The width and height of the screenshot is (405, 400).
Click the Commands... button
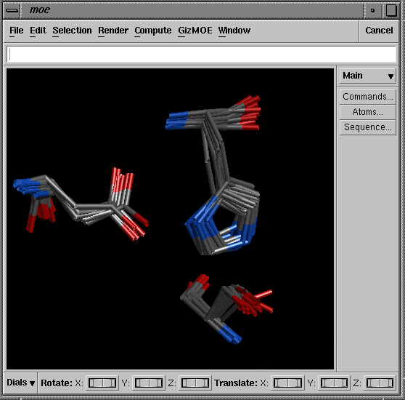pyautogui.click(x=367, y=97)
